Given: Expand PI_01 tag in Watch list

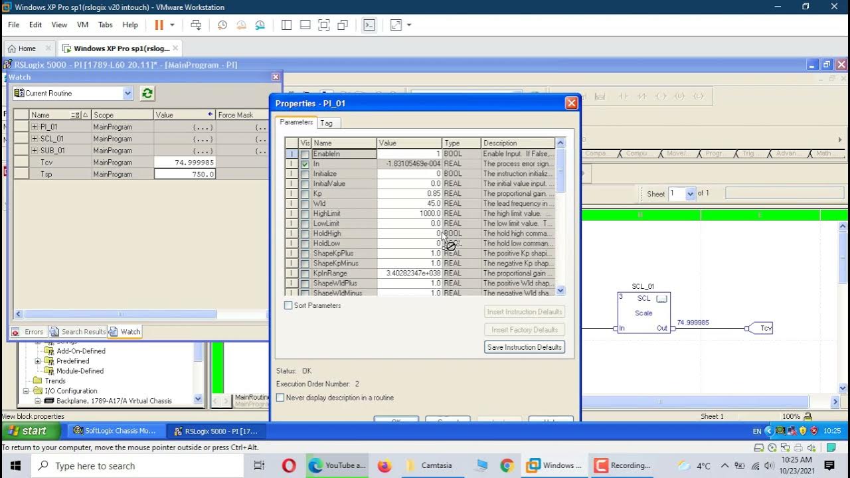Looking at the screenshot, I should pos(35,127).
